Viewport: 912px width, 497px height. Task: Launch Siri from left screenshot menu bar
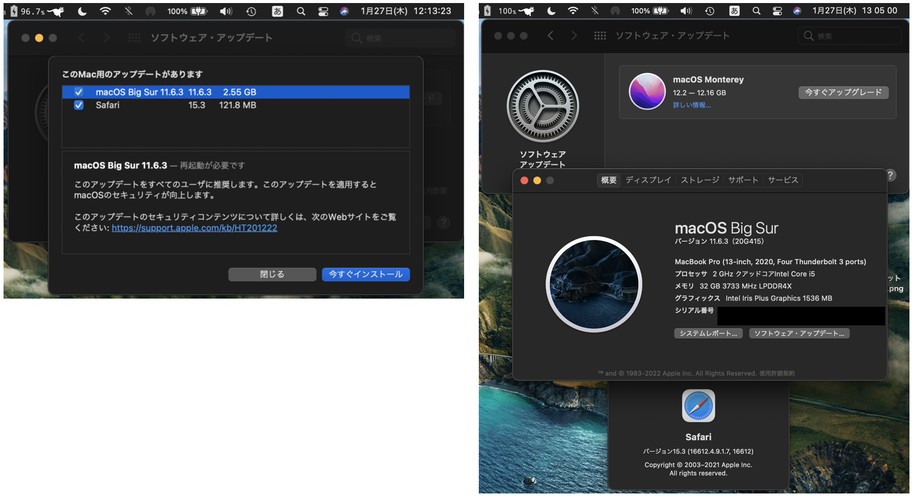345,11
